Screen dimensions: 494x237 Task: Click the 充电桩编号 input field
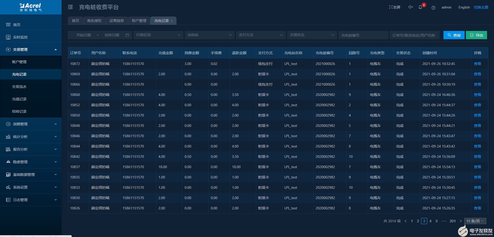coord(363,35)
